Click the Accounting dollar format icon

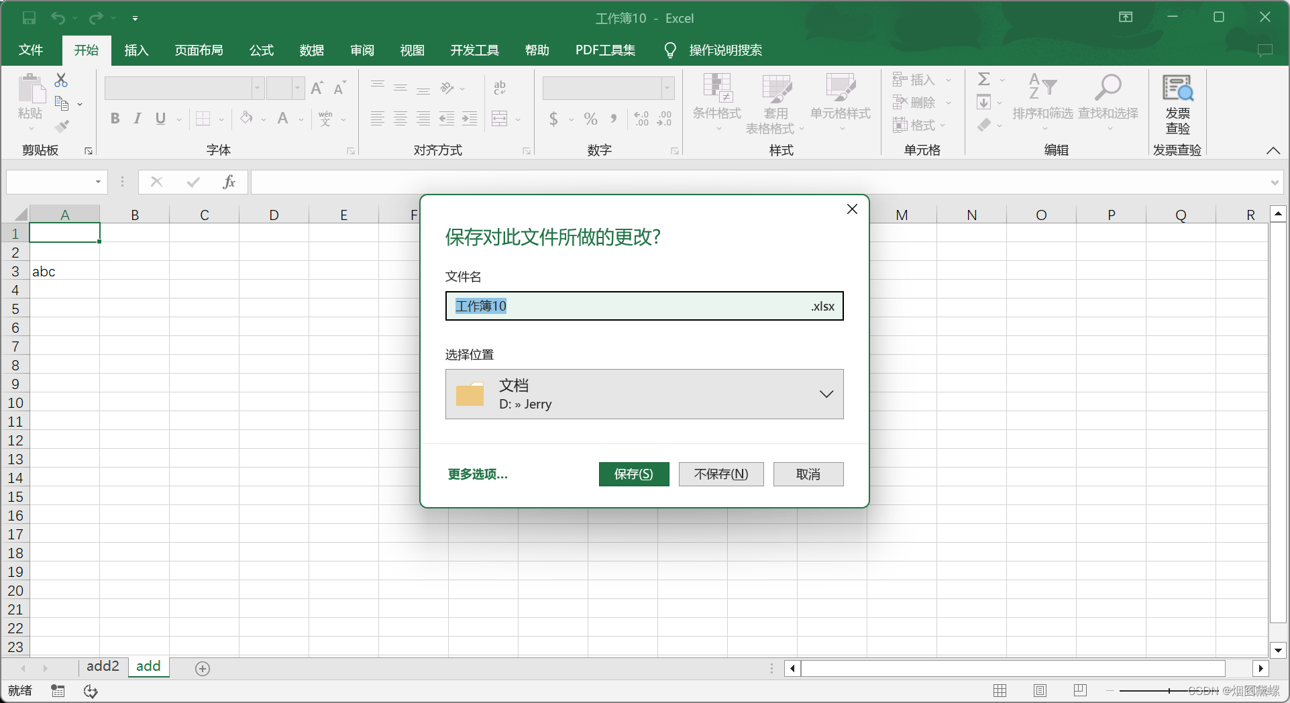pyautogui.click(x=553, y=119)
